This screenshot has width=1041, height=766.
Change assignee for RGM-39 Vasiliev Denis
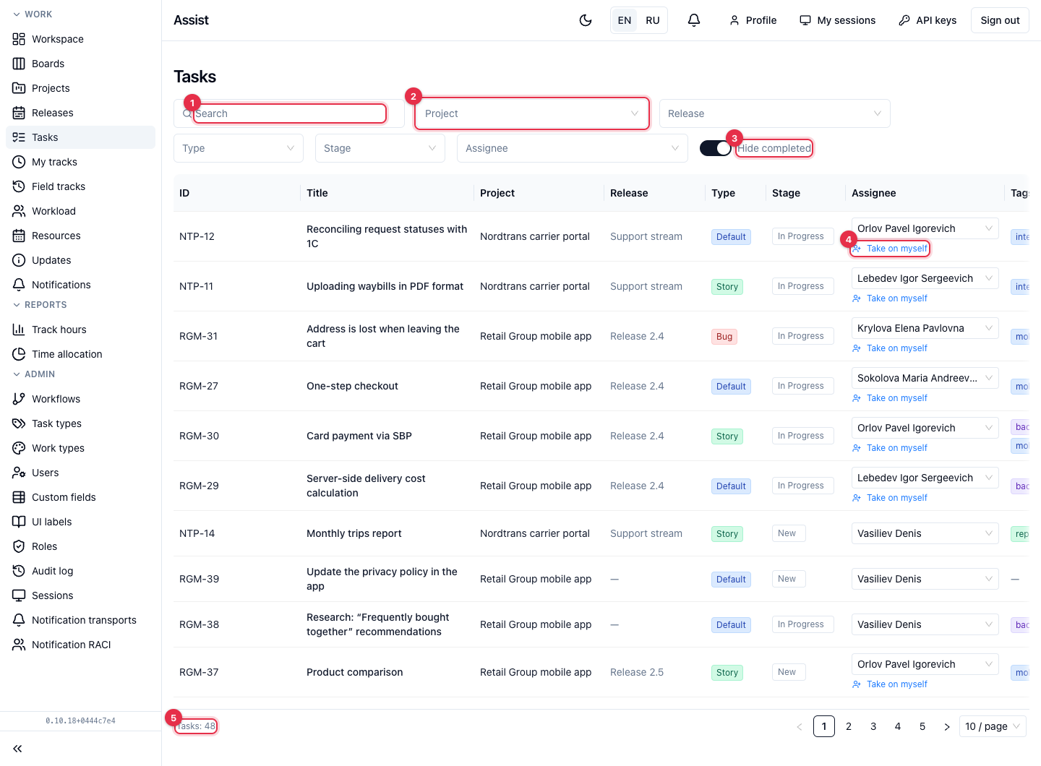[925, 579]
